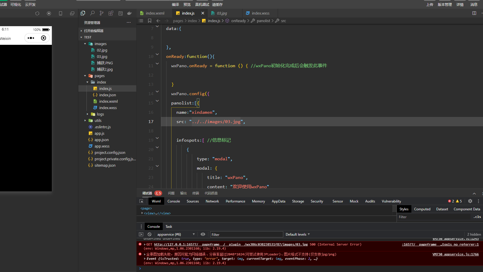Toggle the console eye live-expression icon

click(x=203, y=234)
